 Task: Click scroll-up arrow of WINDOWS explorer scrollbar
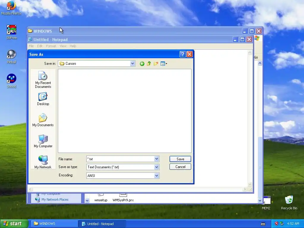click(x=260, y=63)
